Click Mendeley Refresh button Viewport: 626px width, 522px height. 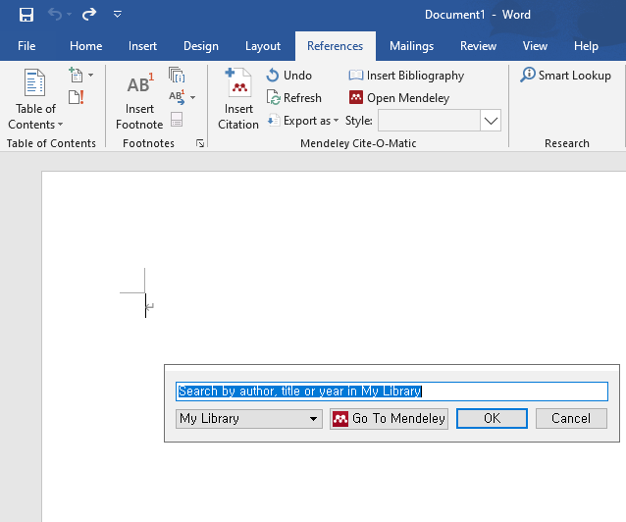pos(293,97)
